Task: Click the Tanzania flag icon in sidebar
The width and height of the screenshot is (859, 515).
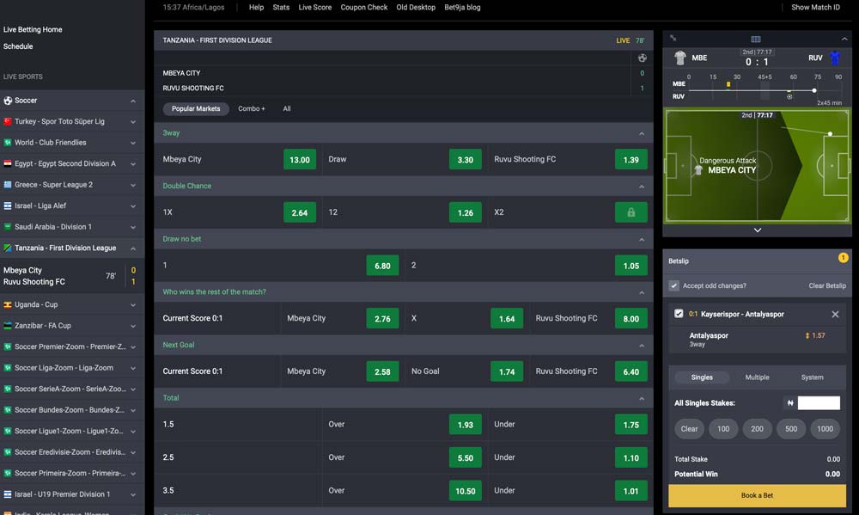Action: tap(8, 248)
